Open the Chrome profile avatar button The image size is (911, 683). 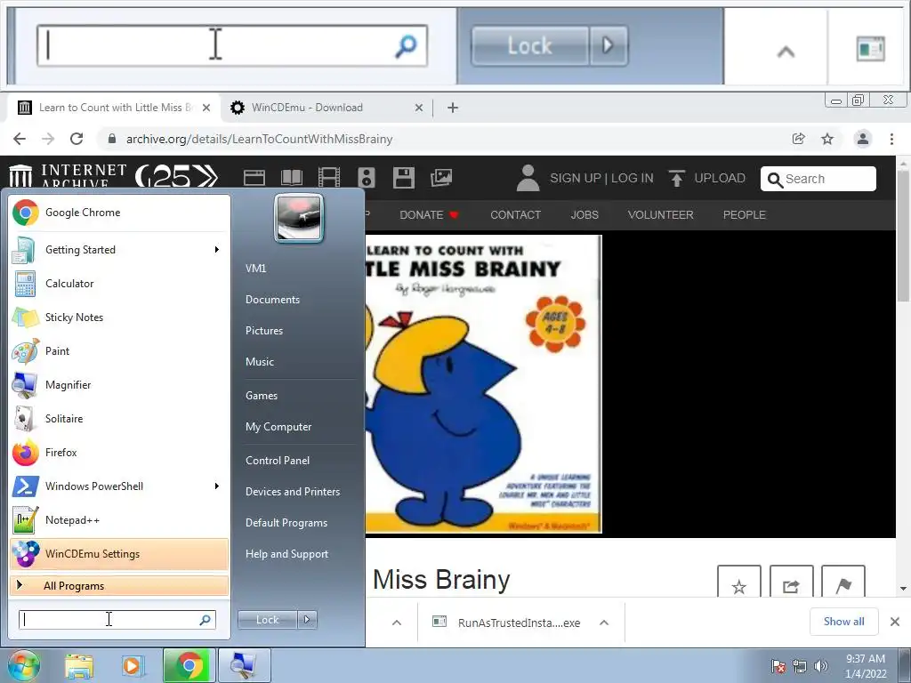(x=863, y=139)
